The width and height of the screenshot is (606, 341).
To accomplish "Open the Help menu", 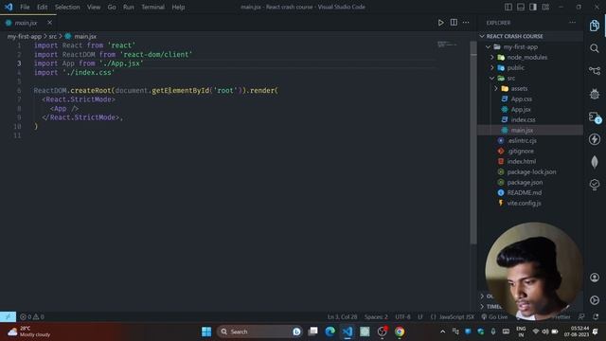I will 178,7.
